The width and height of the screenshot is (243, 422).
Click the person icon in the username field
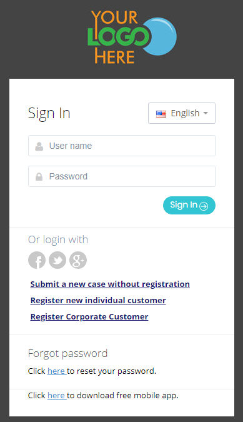click(x=39, y=146)
